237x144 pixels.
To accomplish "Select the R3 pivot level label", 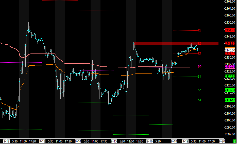I will click(199, 30).
